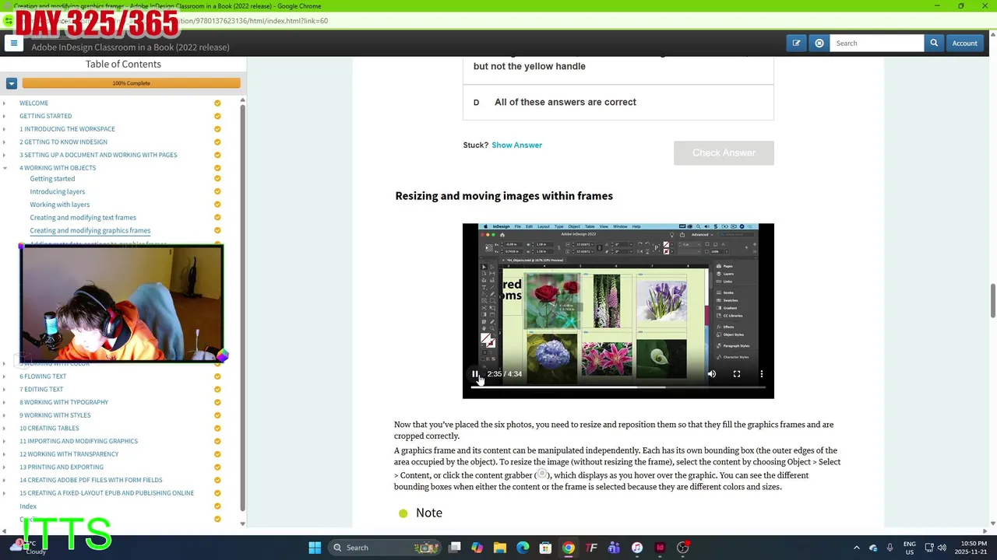Open the network icon in the system tray
Viewport: 997px width, 560px height.
coord(928,548)
